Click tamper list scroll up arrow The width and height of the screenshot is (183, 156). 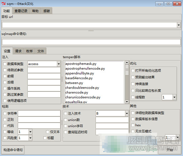tap(127, 63)
